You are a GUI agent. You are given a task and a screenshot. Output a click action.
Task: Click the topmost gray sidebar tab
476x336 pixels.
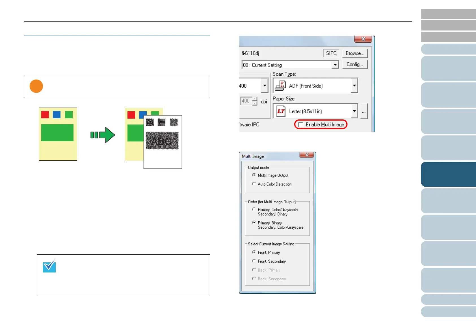(x=448, y=14)
